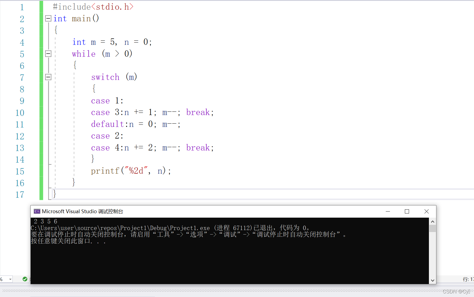Click line number 7 in the gutter

click(22, 78)
